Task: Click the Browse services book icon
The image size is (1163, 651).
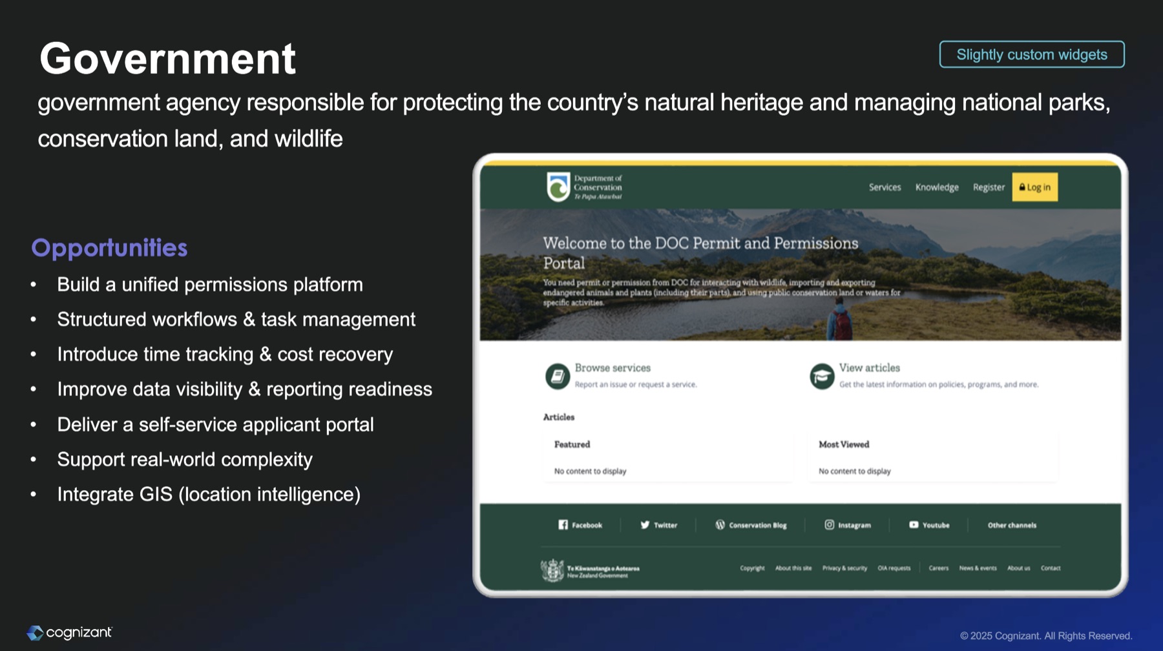Action: coord(557,376)
